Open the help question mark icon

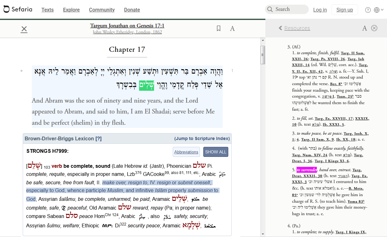point(368,10)
